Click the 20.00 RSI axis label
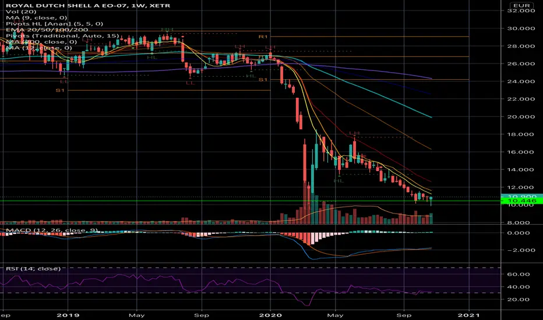Screen dimensions: 543x320 519,300
